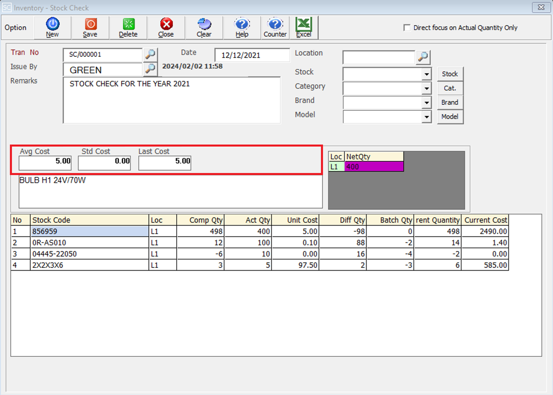Select stock code 0R-AS010
The width and height of the screenshot is (553, 395).
(x=89, y=243)
